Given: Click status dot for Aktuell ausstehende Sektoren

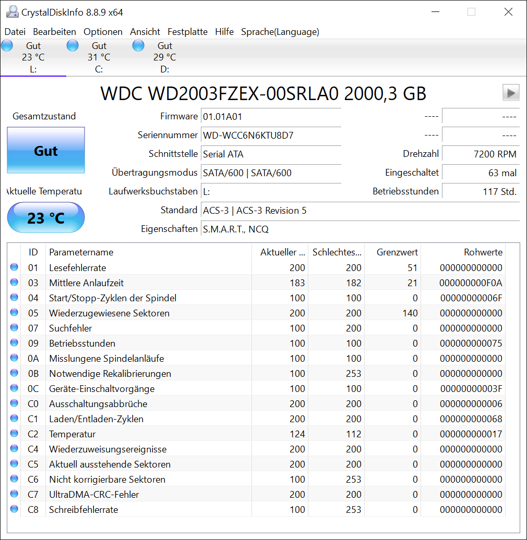Looking at the screenshot, I should click(x=14, y=463).
